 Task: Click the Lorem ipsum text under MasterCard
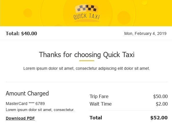click(40, 110)
